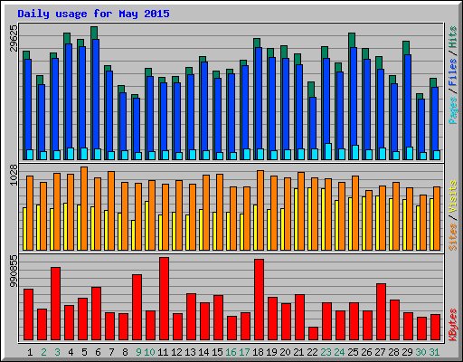The height and width of the screenshot is (362, 463).
Task: Click the green day label 23
Action: pos(326,352)
